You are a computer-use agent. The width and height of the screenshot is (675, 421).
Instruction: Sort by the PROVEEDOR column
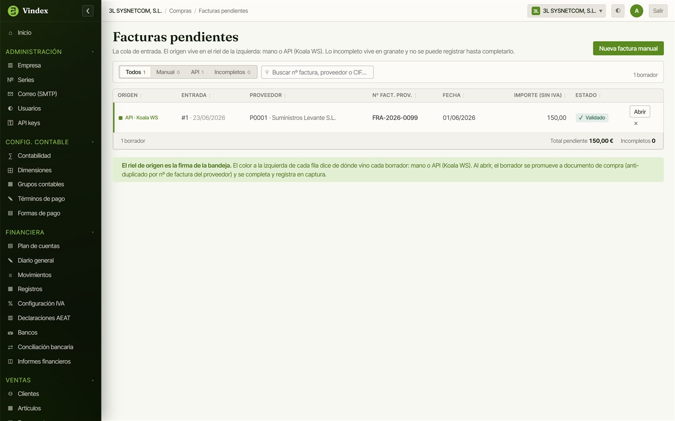[268, 95]
